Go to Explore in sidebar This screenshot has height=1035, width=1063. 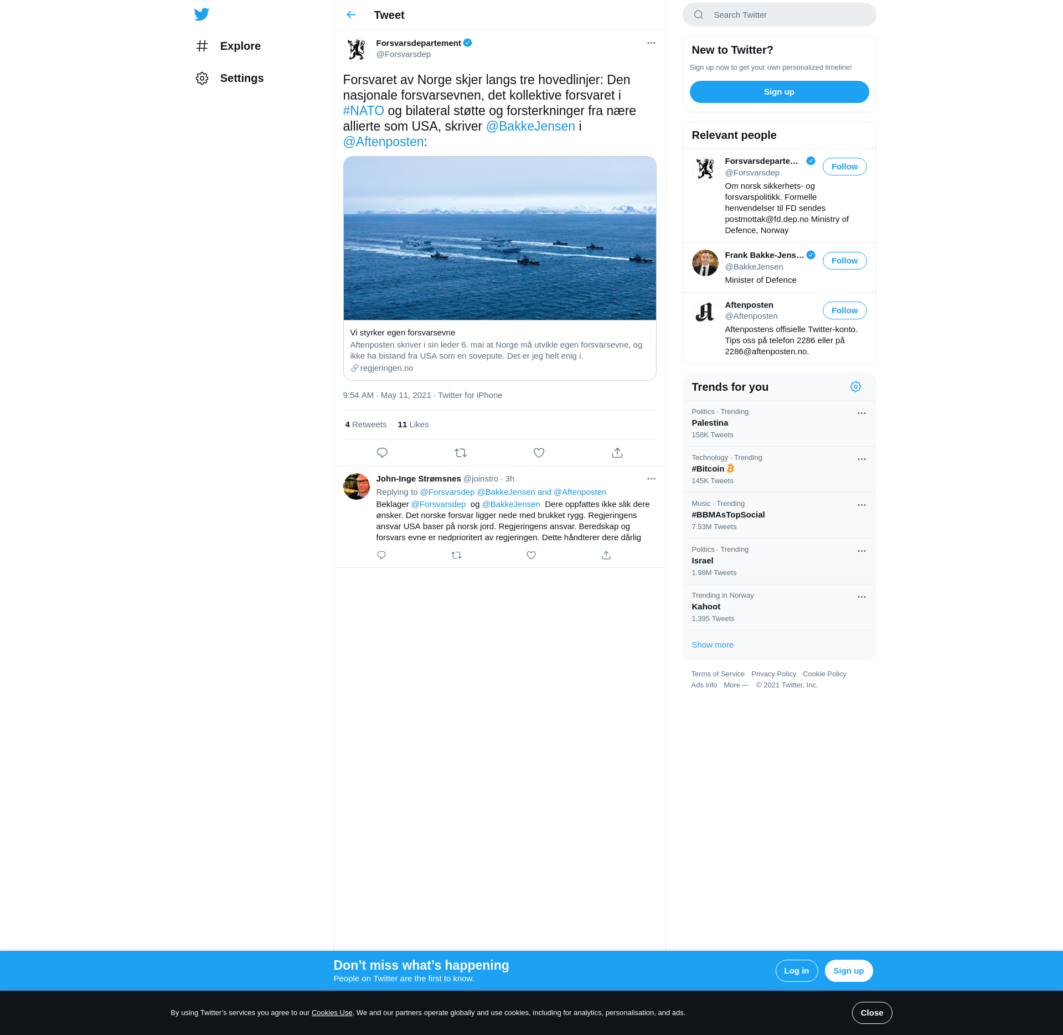[x=240, y=46]
